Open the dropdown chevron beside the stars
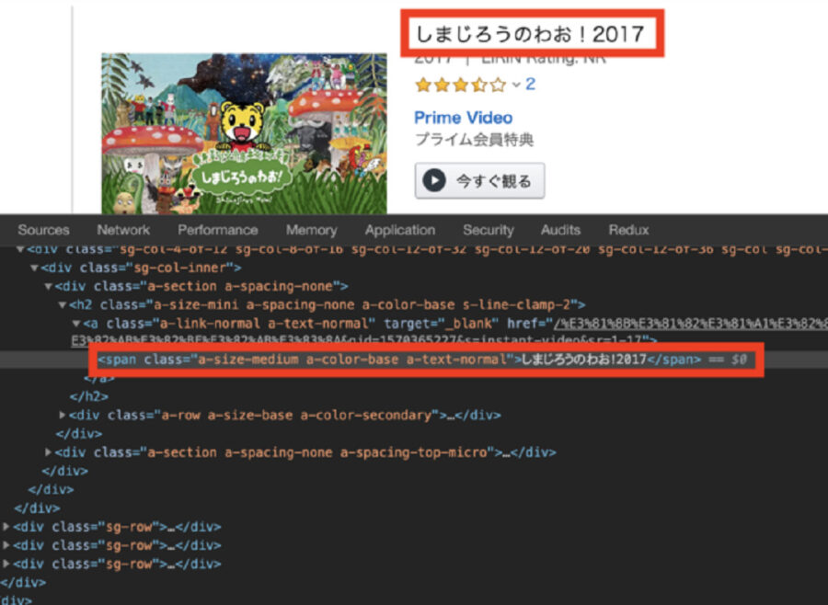The width and height of the screenshot is (828, 605). pos(516,85)
